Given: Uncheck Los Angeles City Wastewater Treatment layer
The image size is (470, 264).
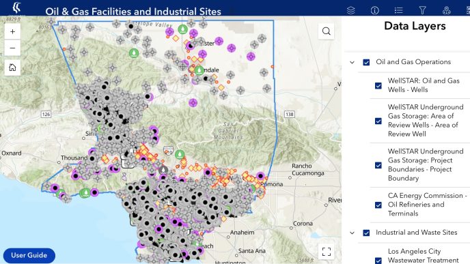Looking at the screenshot, I should (x=378, y=261).
